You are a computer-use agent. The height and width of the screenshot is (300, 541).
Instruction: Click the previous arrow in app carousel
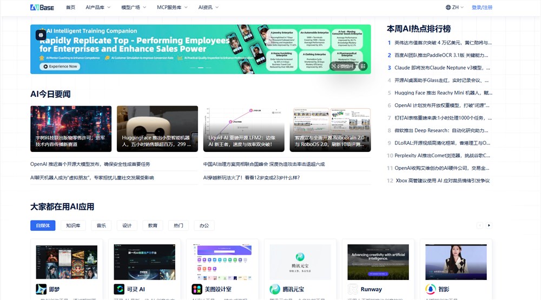coord(479,225)
